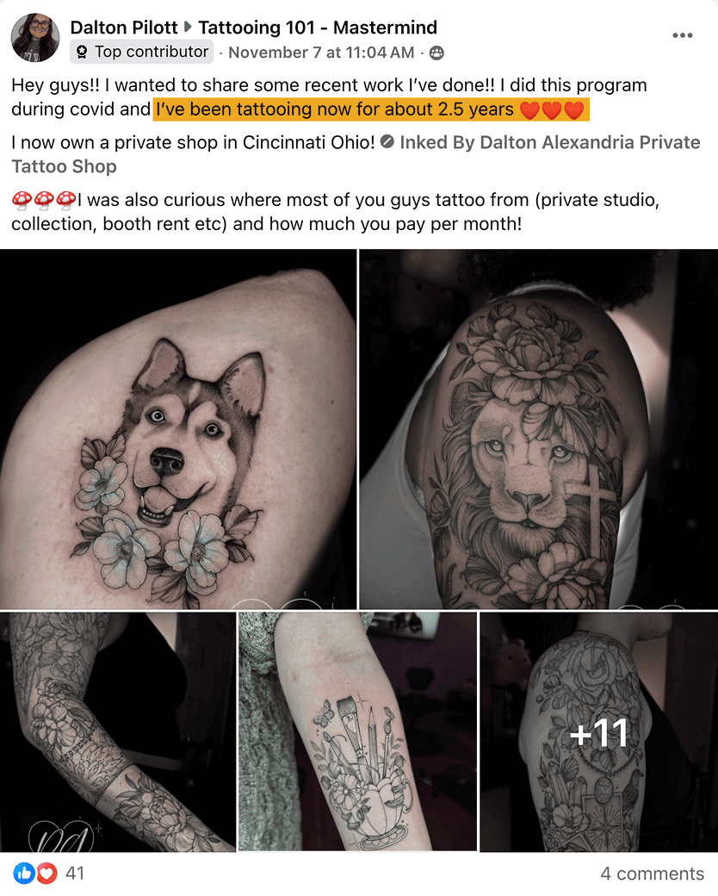This screenshot has height=896, width=718.
Task: Click the November 7 at 11:04 AM timestamp
Action: (321, 53)
